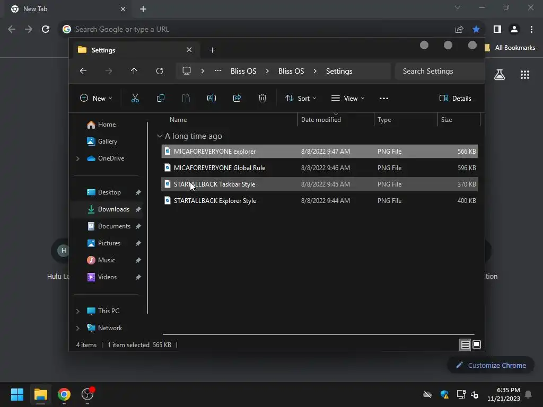The height and width of the screenshot is (407, 543).
Task: Expand breadcrumb chevron after first Bliss OS
Action: click(267, 71)
